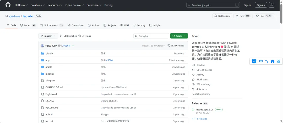Image resolution: width=283 pixels, height=123 pixels.
Task: View 43.4k stars link
Action: pyautogui.click(x=200, y=80)
